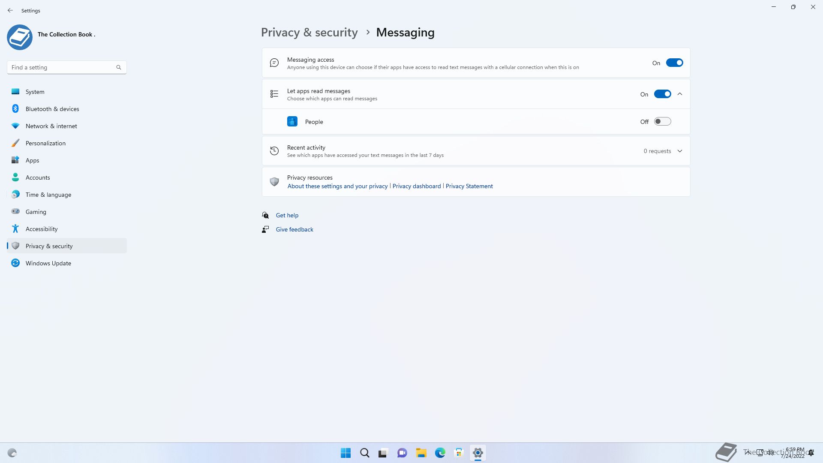Click the Time & language globe icon

tap(15, 194)
